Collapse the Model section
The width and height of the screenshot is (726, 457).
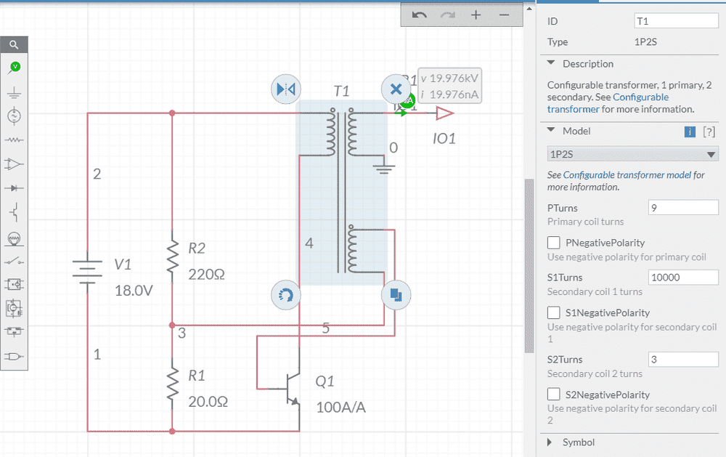pyautogui.click(x=552, y=131)
